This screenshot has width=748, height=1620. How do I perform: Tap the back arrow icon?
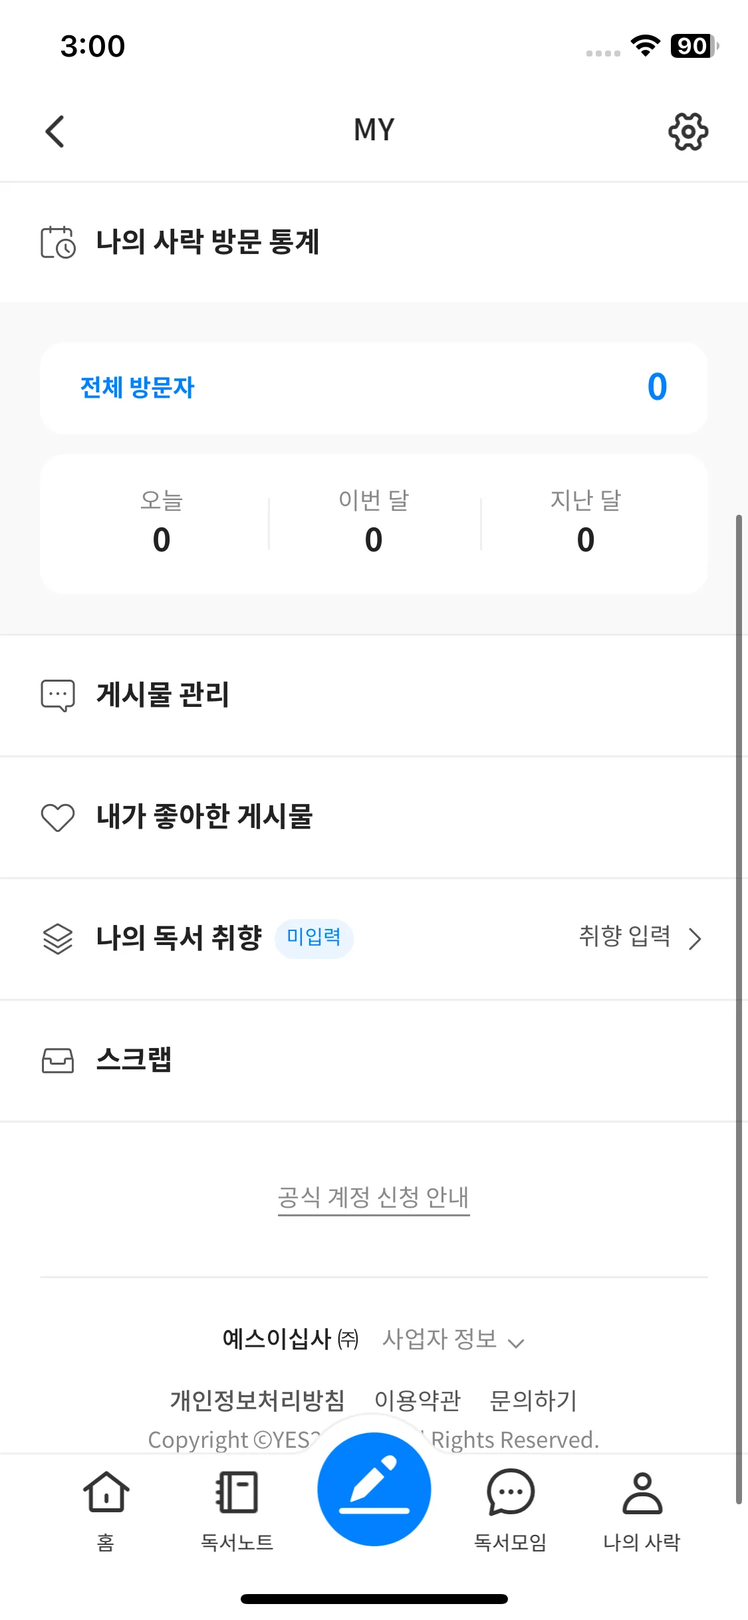tap(55, 131)
